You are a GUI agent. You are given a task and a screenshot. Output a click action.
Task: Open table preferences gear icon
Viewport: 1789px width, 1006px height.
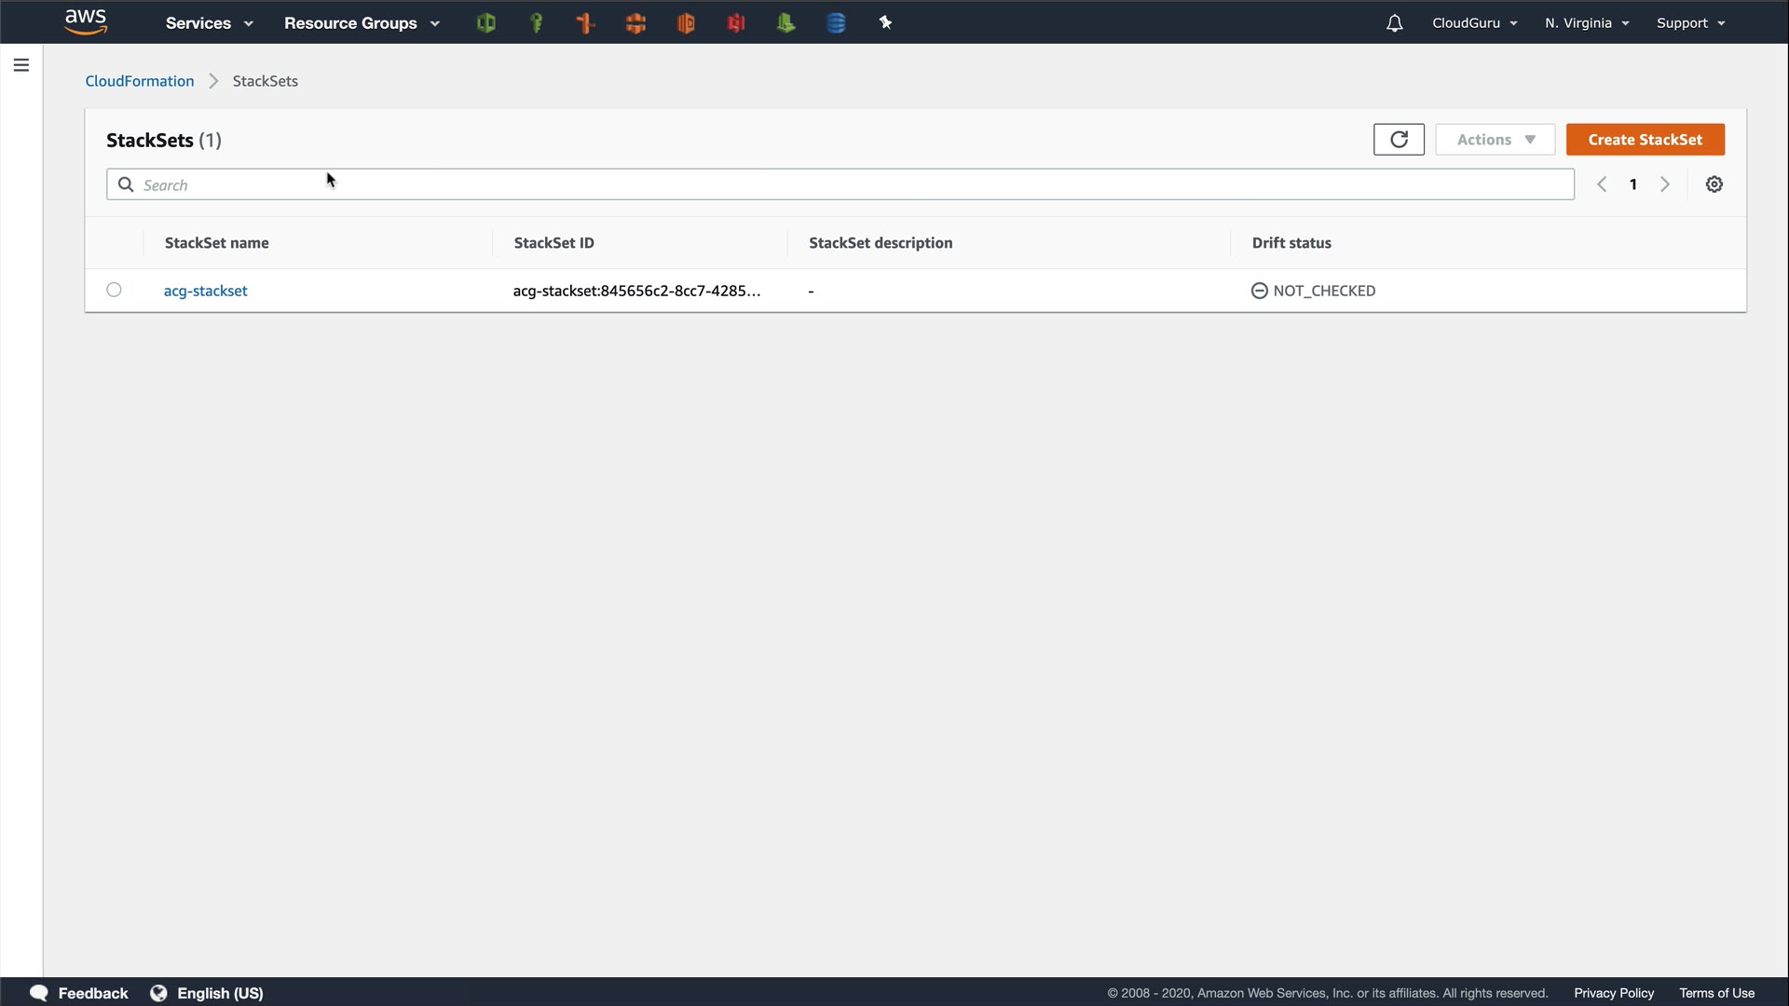click(1714, 184)
